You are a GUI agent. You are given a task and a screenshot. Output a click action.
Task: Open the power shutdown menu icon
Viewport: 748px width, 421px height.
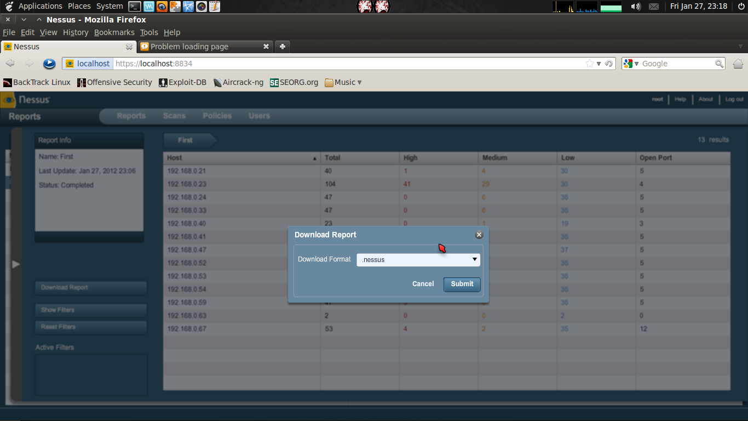741,7
